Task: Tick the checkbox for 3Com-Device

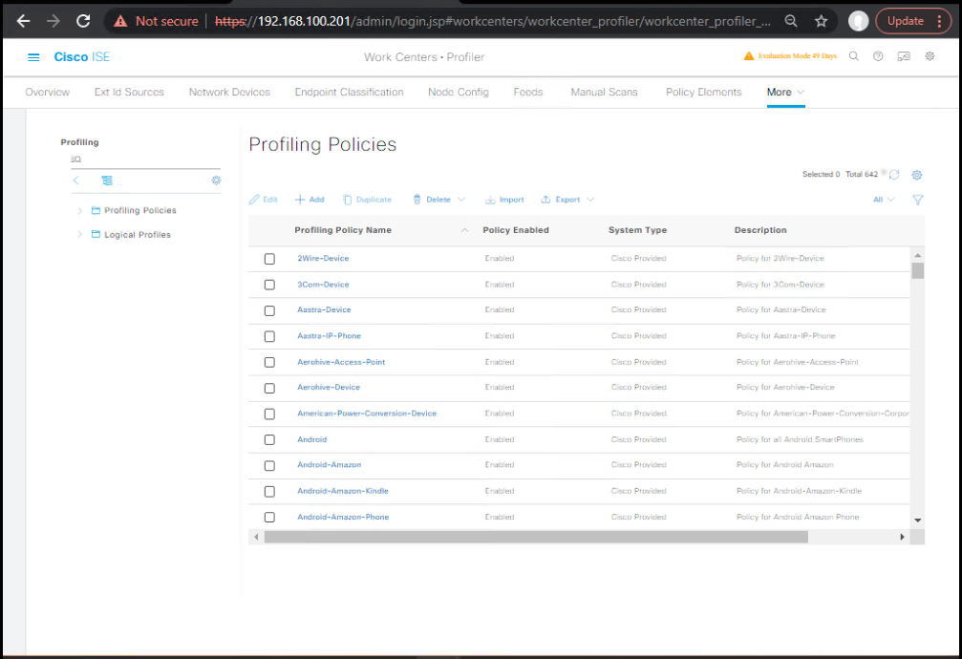Action: [x=269, y=285]
